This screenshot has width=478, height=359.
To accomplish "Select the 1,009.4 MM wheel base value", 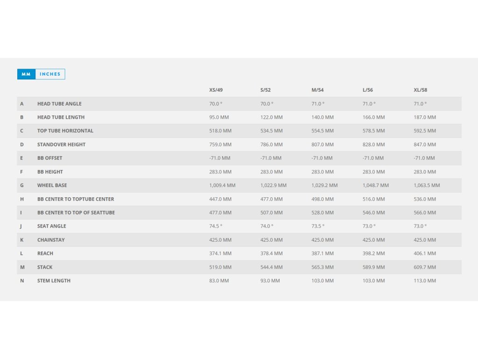I will coord(222,185).
